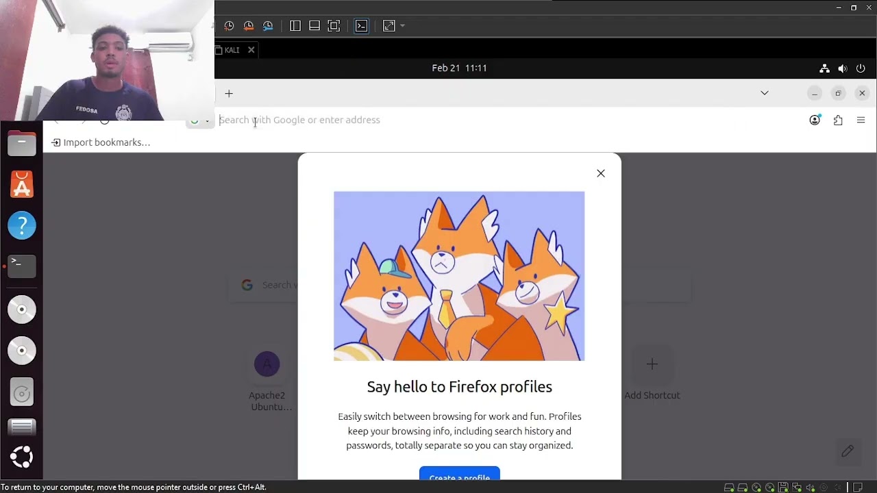
Task: Click the first disc icon in dock
Action: tap(22, 309)
